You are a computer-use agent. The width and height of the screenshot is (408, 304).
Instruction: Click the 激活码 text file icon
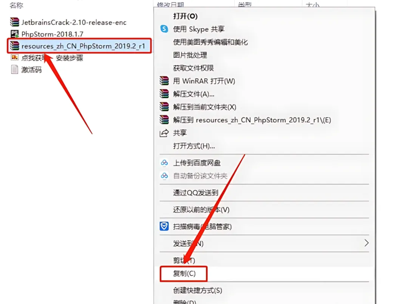click(15, 69)
